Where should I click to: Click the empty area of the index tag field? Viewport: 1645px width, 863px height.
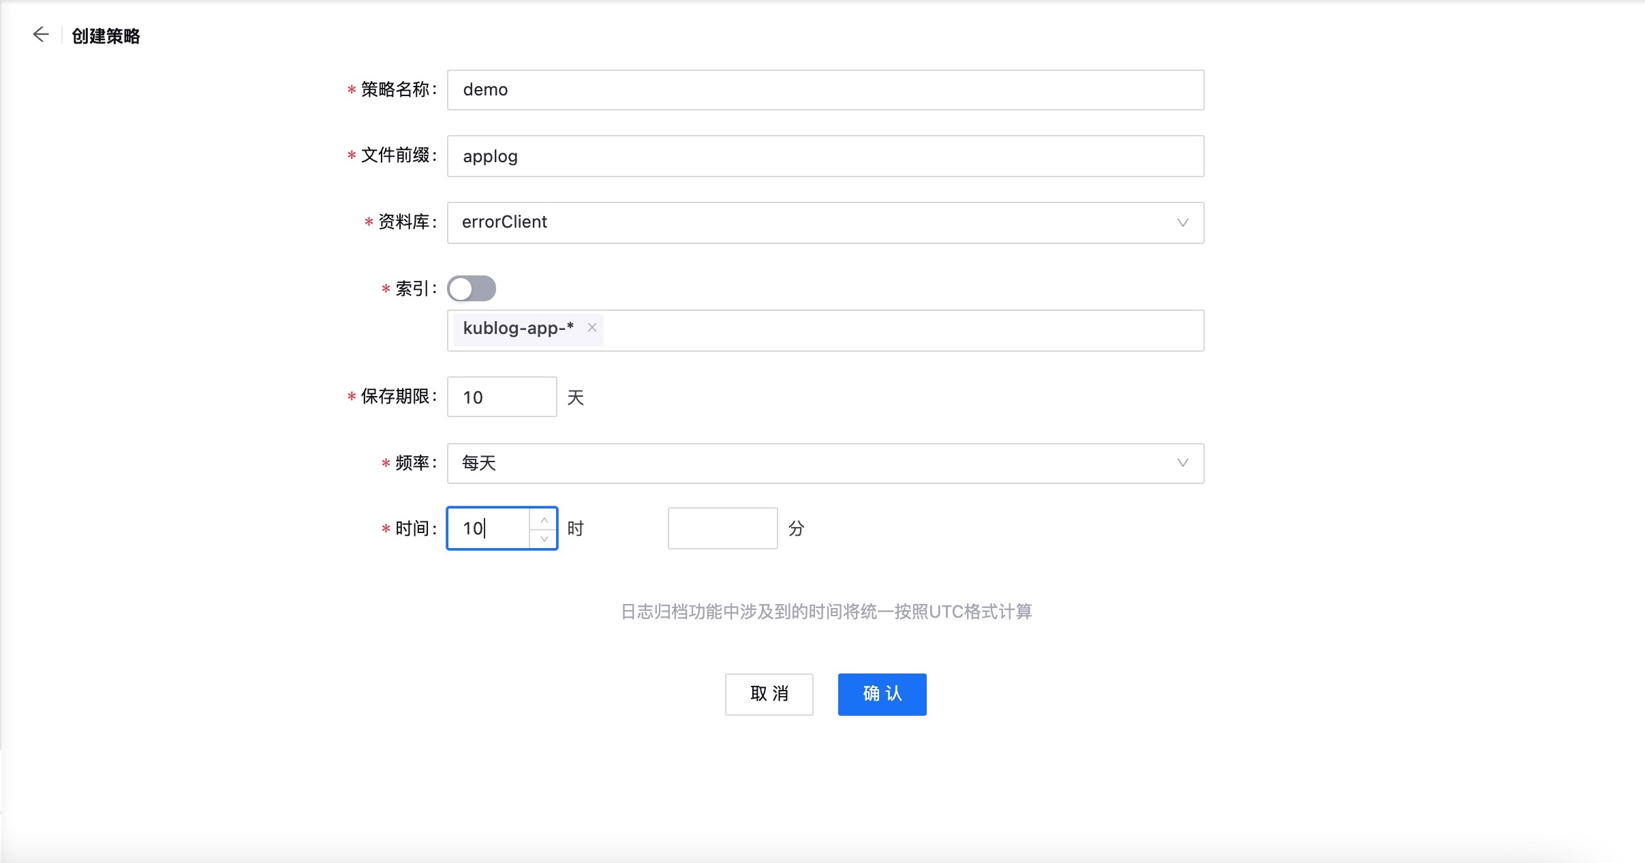click(900, 331)
